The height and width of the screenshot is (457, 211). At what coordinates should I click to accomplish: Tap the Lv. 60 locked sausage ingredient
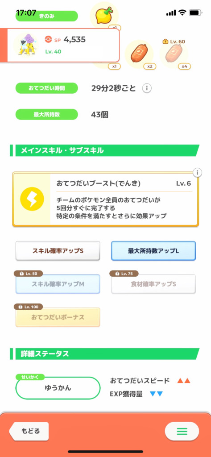click(174, 54)
